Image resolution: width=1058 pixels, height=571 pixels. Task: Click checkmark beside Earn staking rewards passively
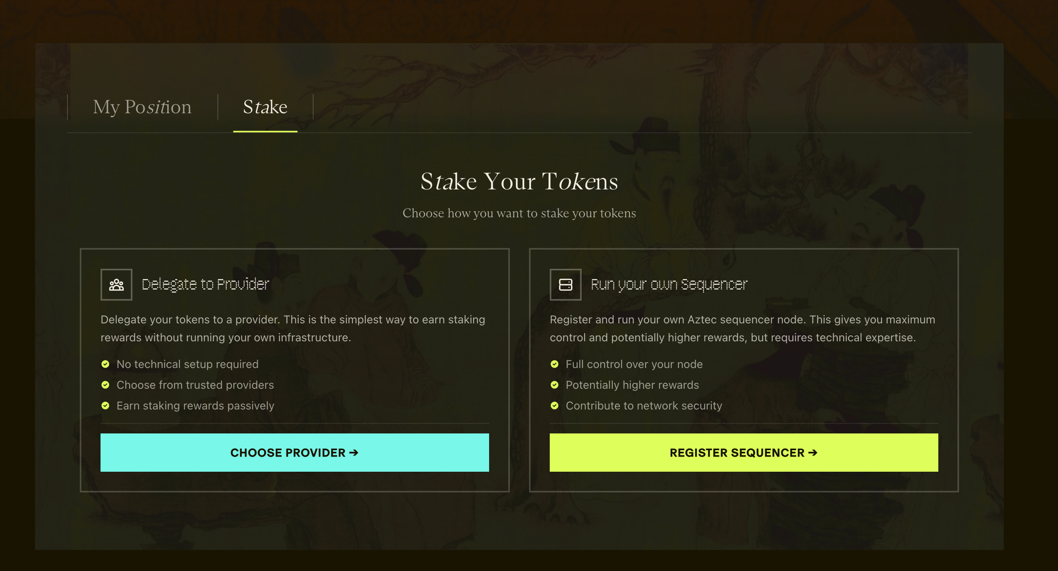[106, 406]
